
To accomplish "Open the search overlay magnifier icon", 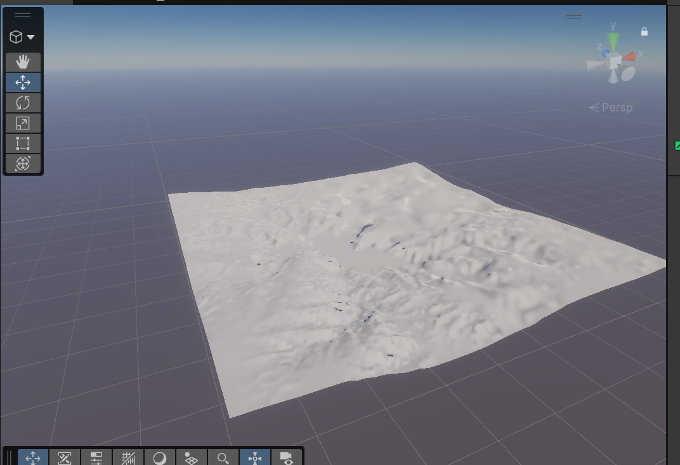I will point(223,457).
